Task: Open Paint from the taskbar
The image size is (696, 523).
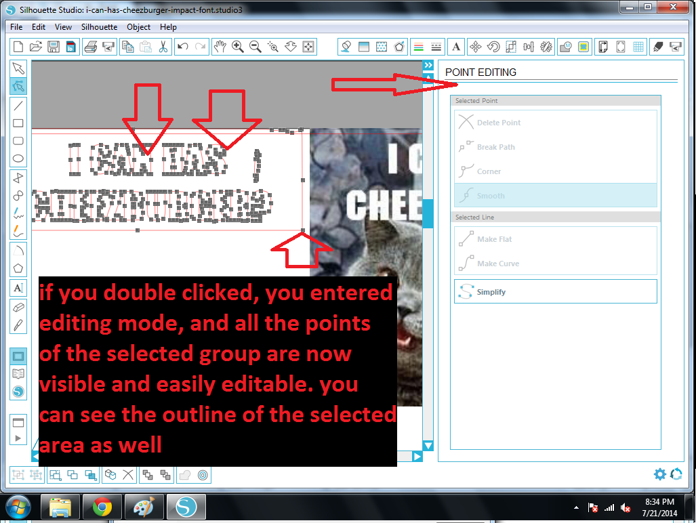Action: (x=144, y=507)
